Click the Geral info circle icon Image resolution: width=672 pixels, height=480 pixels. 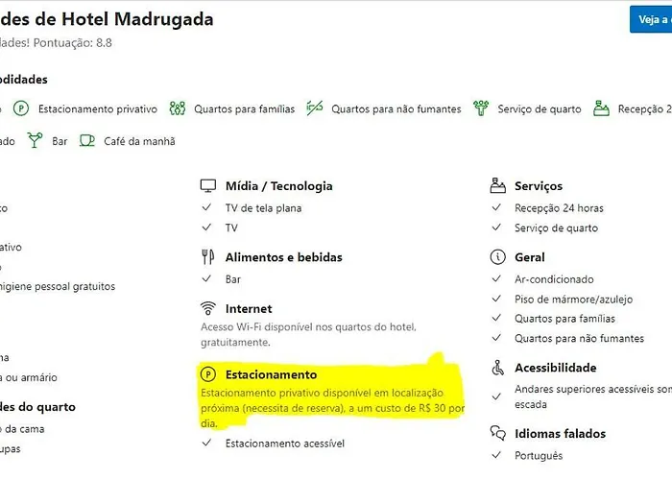pos(497,256)
